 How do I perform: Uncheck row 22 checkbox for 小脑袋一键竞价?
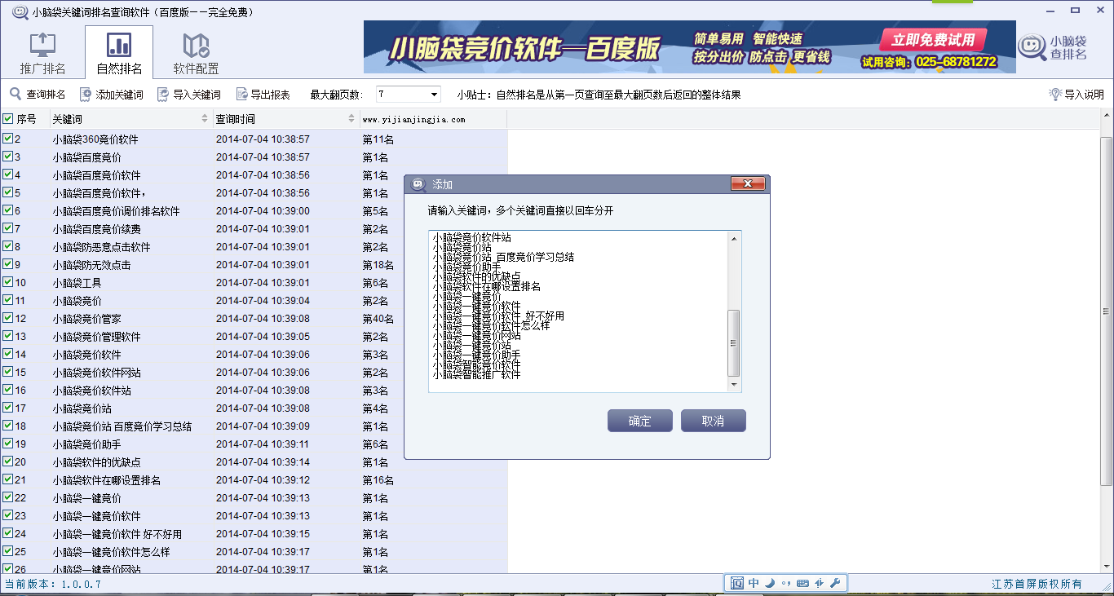pos(8,497)
